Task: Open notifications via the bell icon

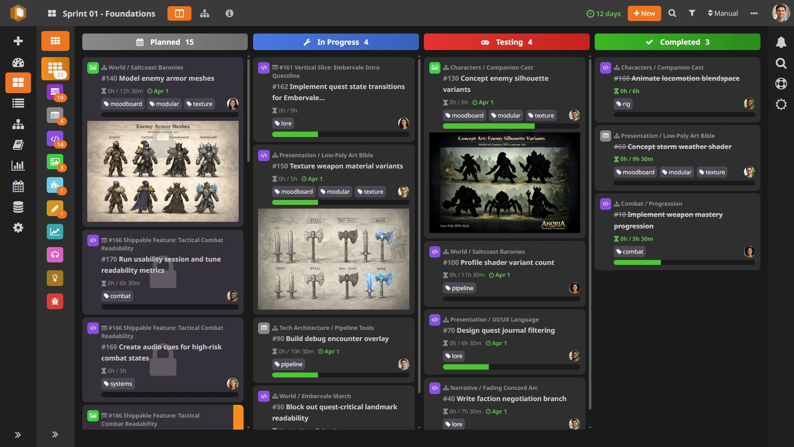Action: [782, 42]
